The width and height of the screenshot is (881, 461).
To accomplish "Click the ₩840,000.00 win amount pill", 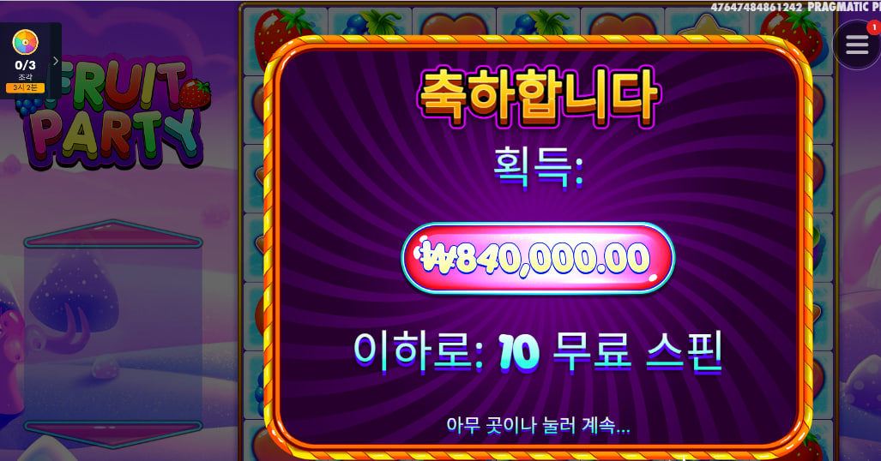I will point(538,258).
